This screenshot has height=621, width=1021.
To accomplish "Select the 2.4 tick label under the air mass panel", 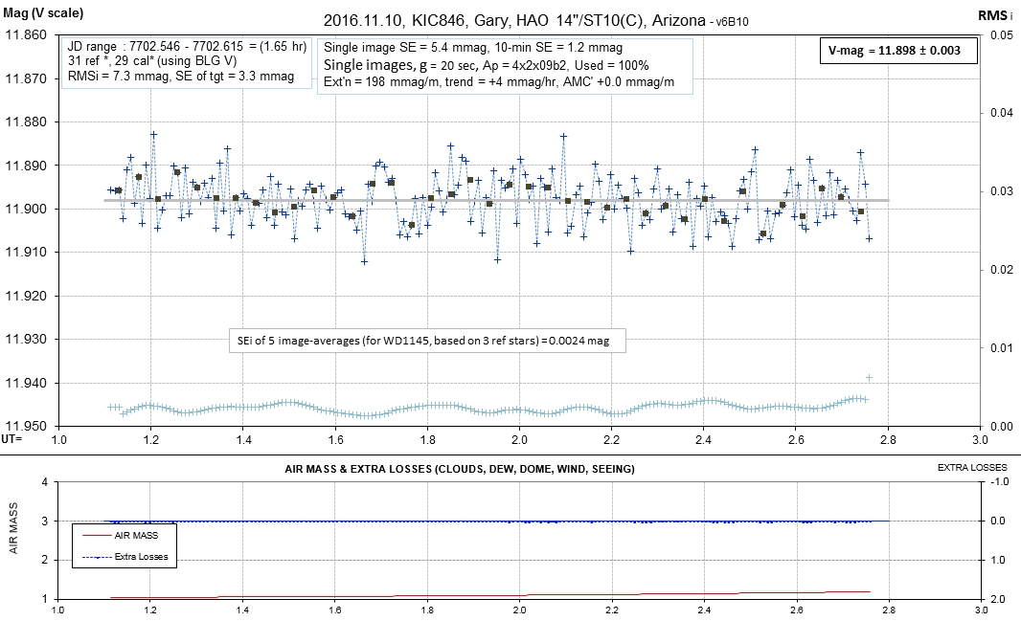I will pyautogui.click(x=704, y=610).
